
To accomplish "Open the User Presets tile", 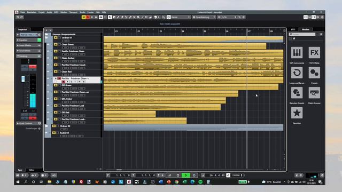I will [x=297, y=92].
